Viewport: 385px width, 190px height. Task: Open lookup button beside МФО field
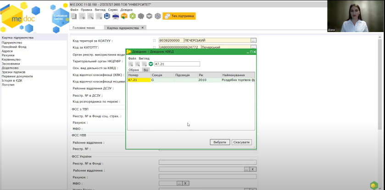(x=179, y=183)
